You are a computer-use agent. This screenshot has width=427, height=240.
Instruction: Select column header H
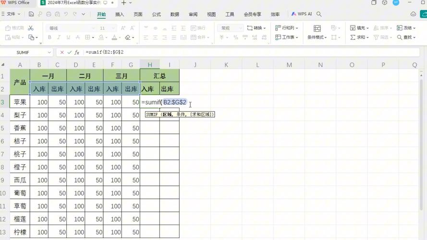[x=150, y=65]
